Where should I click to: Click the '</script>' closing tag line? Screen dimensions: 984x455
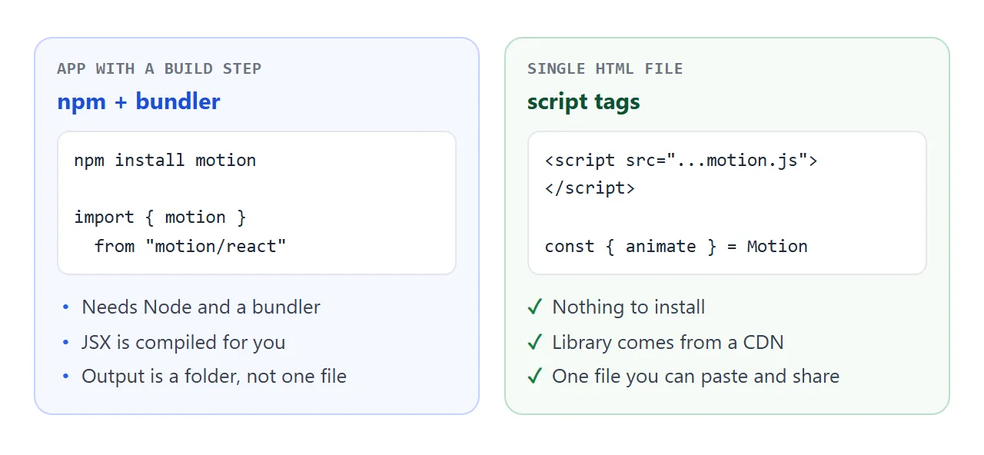tap(590, 188)
